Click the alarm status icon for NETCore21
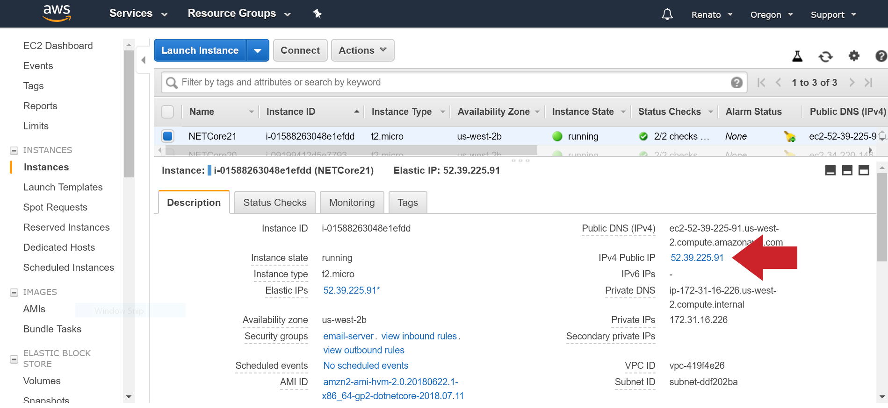Image resolution: width=888 pixels, height=408 pixels. tap(790, 136)
